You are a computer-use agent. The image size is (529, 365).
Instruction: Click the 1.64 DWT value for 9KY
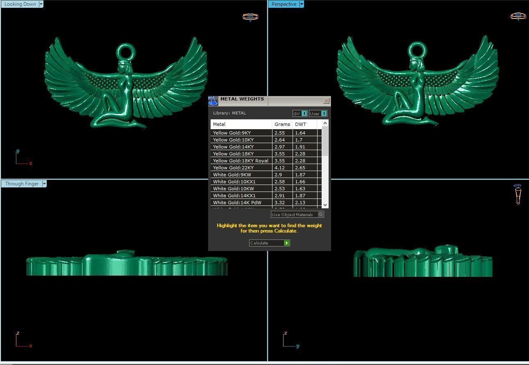(x=300, y=133)
